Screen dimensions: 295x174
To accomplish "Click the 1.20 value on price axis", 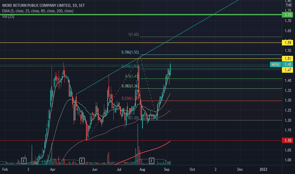I will [x=288, y=121].
